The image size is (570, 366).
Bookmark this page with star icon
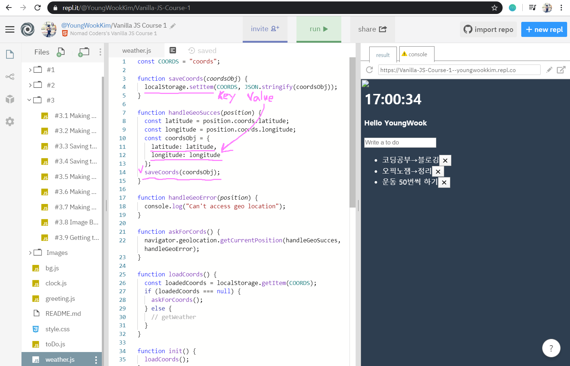(494, 8)
